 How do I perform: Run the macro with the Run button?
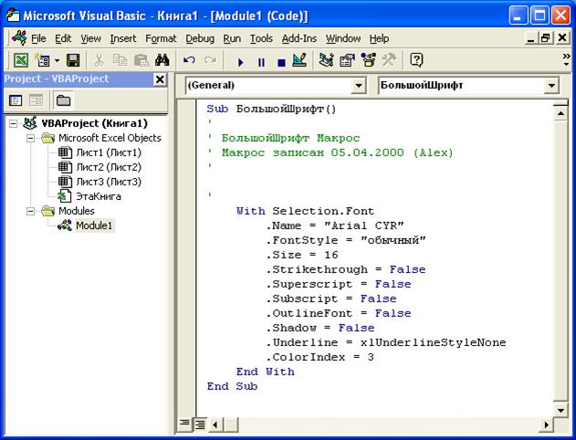241,61
